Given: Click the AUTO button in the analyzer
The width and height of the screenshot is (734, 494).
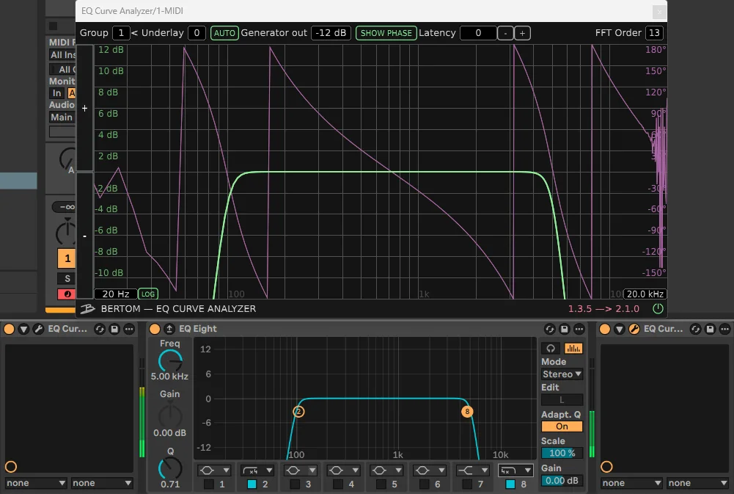Looking at the screenshot, I should click(x=224, y=33).
